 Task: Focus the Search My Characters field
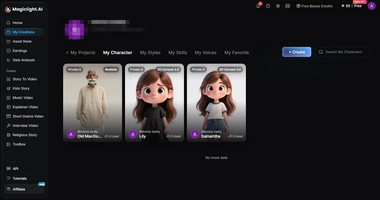(x=343, y=52)
